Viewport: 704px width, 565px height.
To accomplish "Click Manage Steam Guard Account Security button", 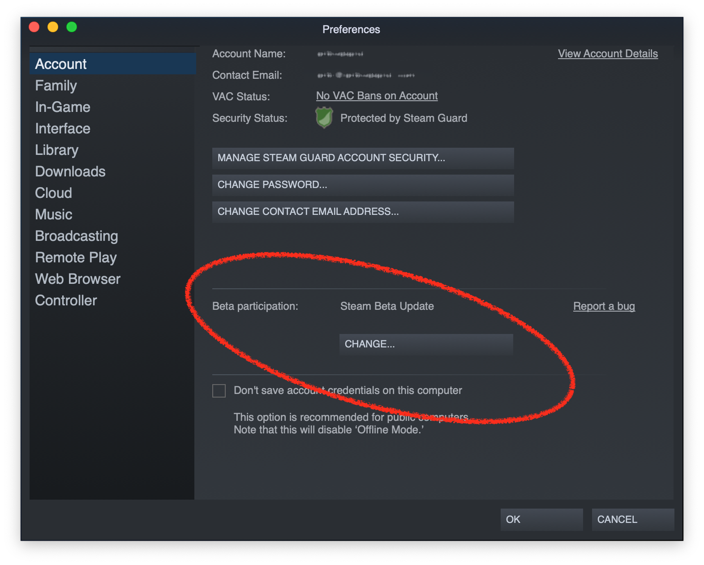I will [x=363, y=158].
